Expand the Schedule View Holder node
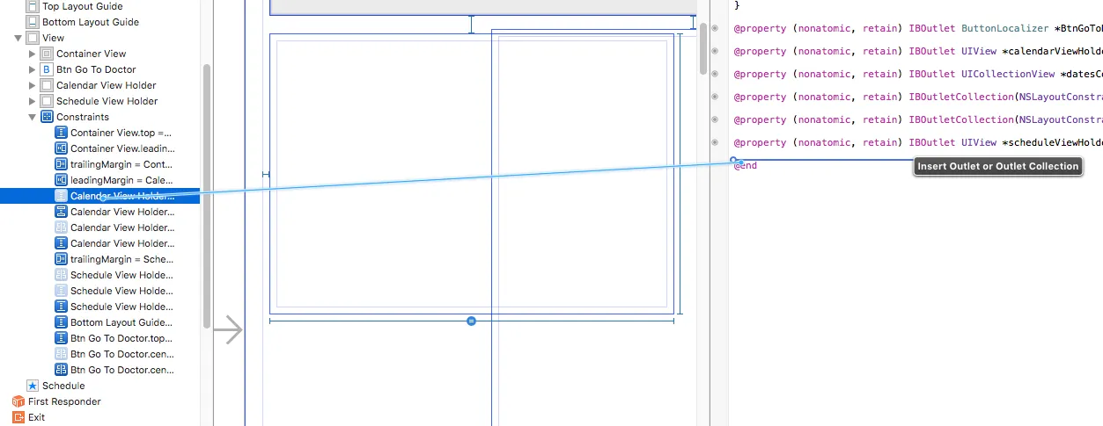 tap(33, 101)
